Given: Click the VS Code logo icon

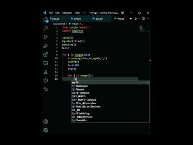Looking at the screenshot, I should pos(45,12).
